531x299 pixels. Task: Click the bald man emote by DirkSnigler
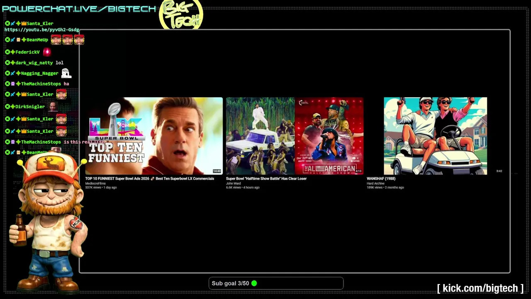[x=53, y=106]
